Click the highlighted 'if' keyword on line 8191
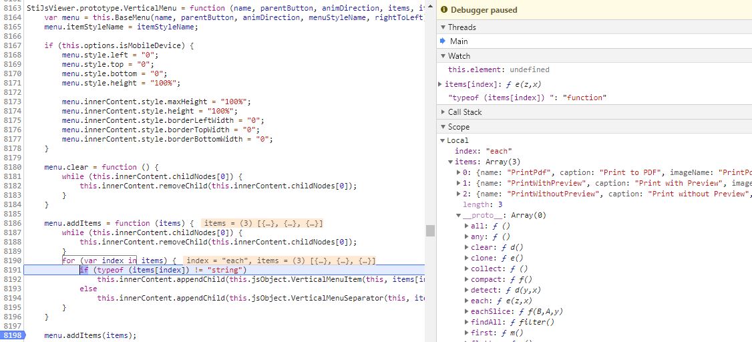This screenshot has height=342, width=752. pos(84,270)
